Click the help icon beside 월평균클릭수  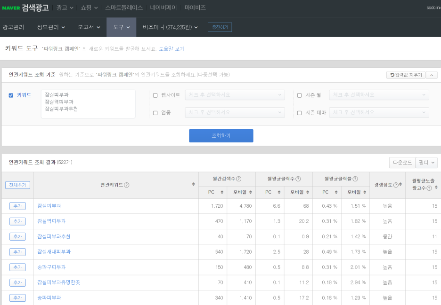point(298,179)
